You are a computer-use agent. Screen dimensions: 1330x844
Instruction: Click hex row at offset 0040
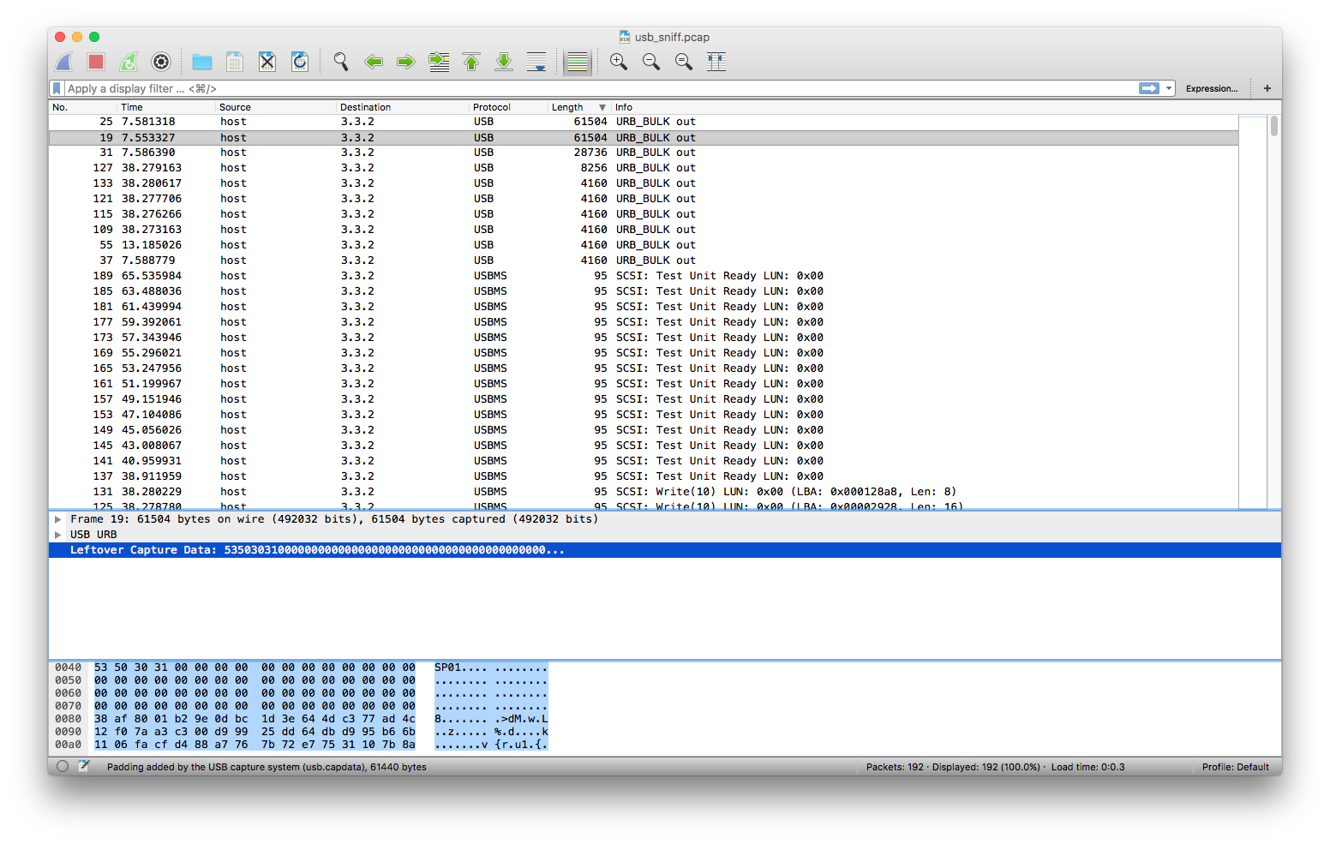[x=300, y=667]
